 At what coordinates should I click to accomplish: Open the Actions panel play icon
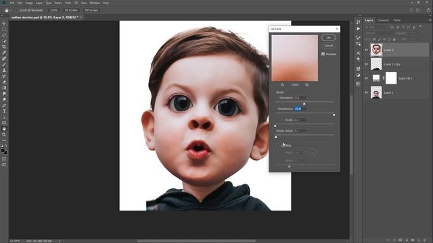point(358,28)
